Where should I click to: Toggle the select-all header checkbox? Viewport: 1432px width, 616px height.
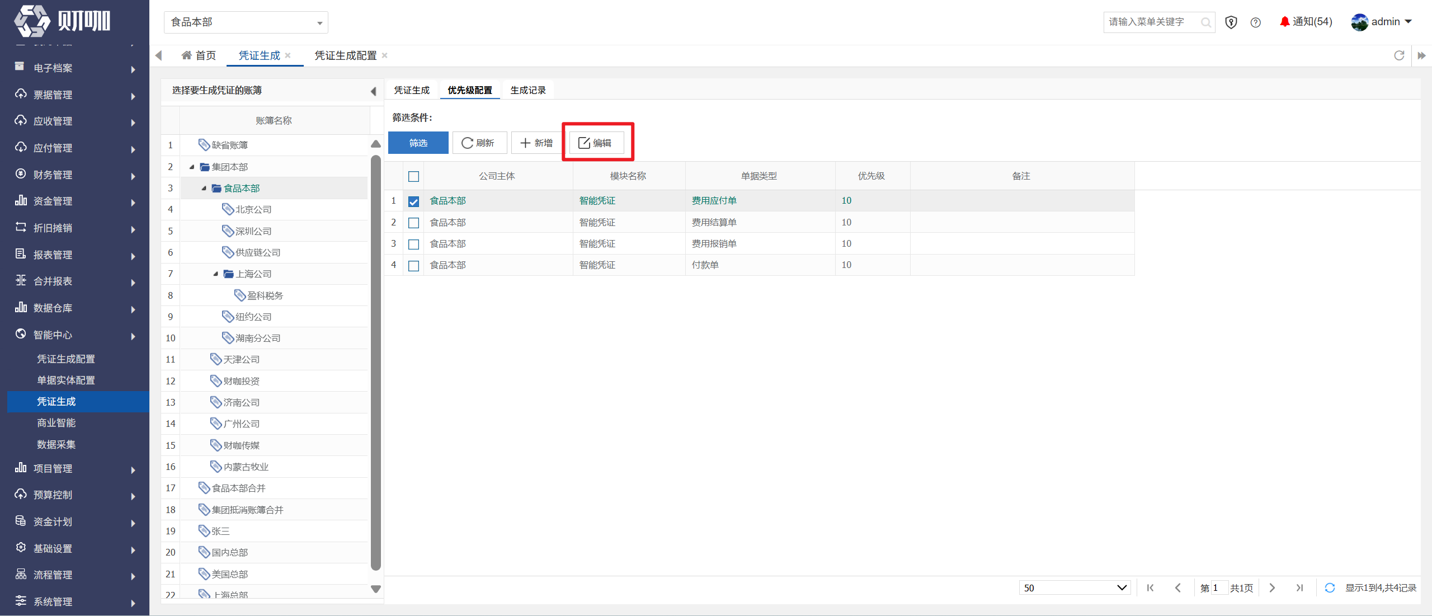413,177
